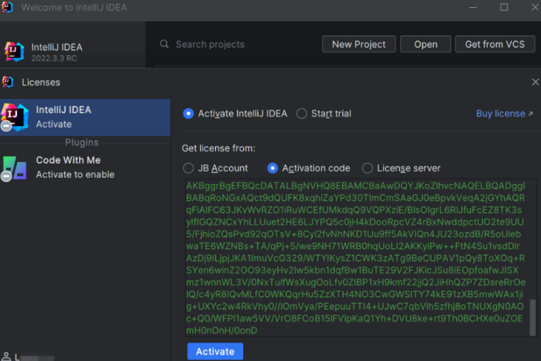Click the 'Get license from:' label
Image resolution: width=541 pixels, height=361 pixels.
tap(219, 148)
